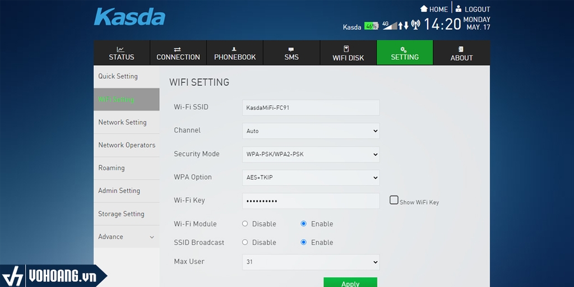The width and height of the screenshot is (574, 287).
Task: Open the Max User dropdown
Action: pos(311,262)
